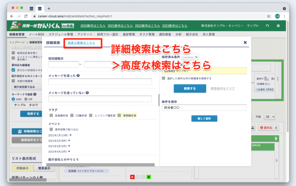The image size is (296, 186).
Task: Close the 詳細検索 dialog with the X
Action: 245,43
